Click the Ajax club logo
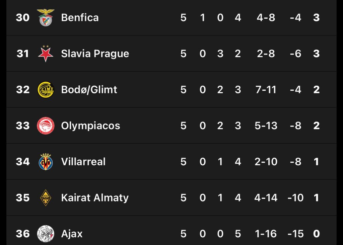Image resolution: width=343 pixels, height=245 pixels. tap(46, 234)
